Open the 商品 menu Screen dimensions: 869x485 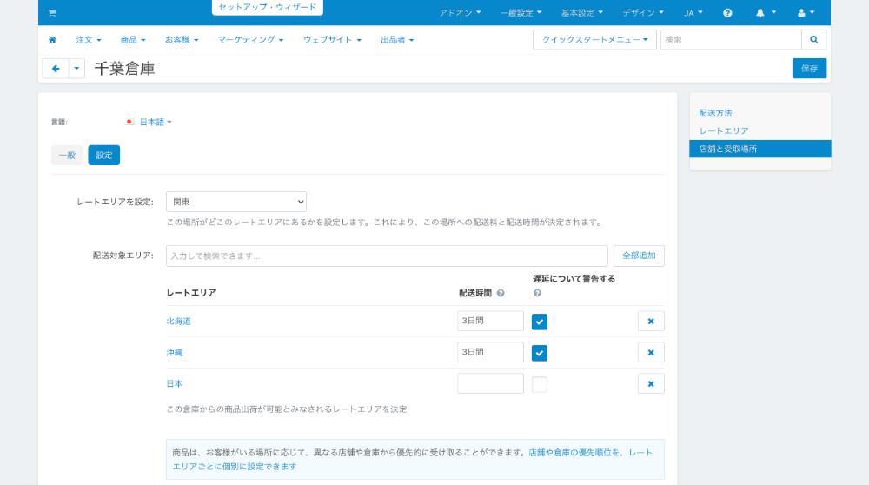(x=132, y=40)
